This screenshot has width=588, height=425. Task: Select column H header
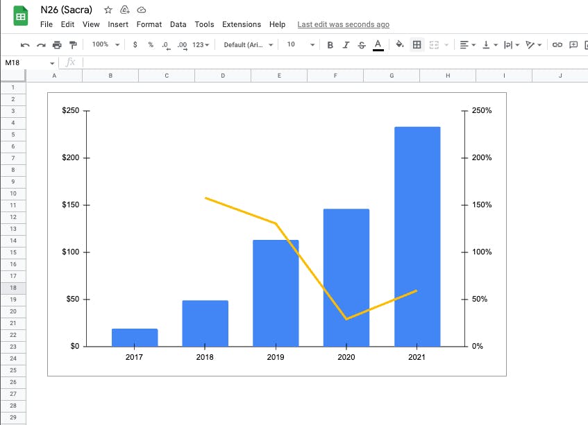pyautogui.click(x=448, y=76)
